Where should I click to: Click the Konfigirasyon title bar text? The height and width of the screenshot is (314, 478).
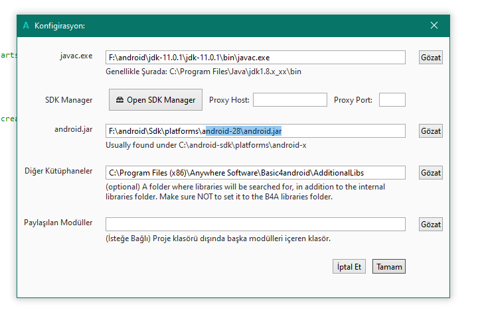pyautogui.click(x=59, y=26)
